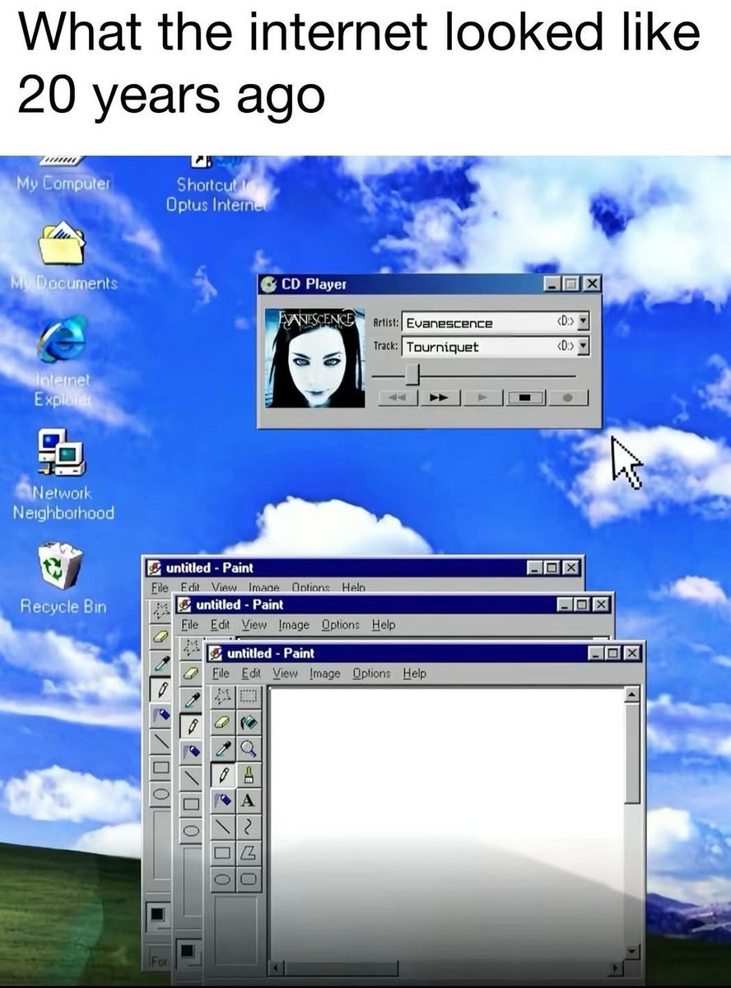The image size is (731, 988).
Task: Click the CD Player seek slider handle
Action: [x=413, y=375]
